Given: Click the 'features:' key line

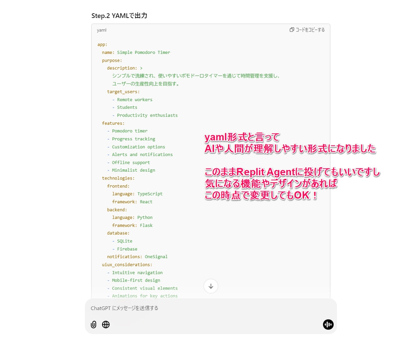Looking at the screenshot, I should click(x=113, y=123).
